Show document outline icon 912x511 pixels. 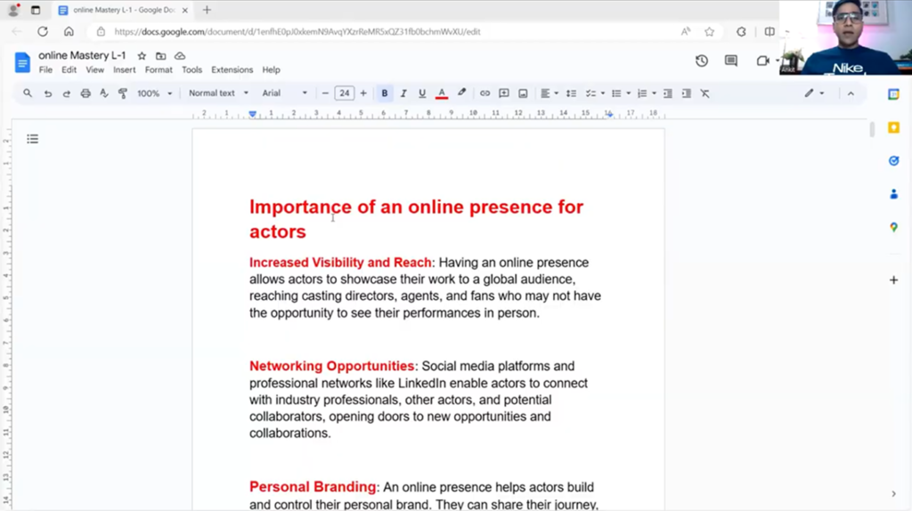[x=33, y=139]
